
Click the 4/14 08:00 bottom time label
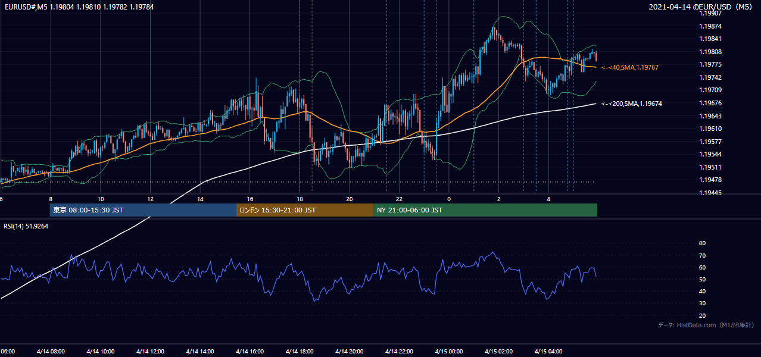coord(50,352)
